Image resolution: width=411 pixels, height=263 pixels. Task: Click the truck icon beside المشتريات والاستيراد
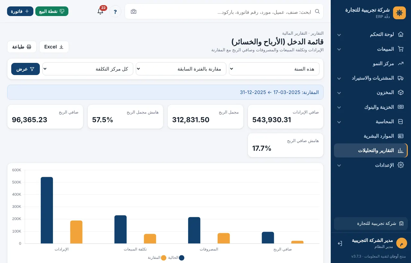click(400, 78)
